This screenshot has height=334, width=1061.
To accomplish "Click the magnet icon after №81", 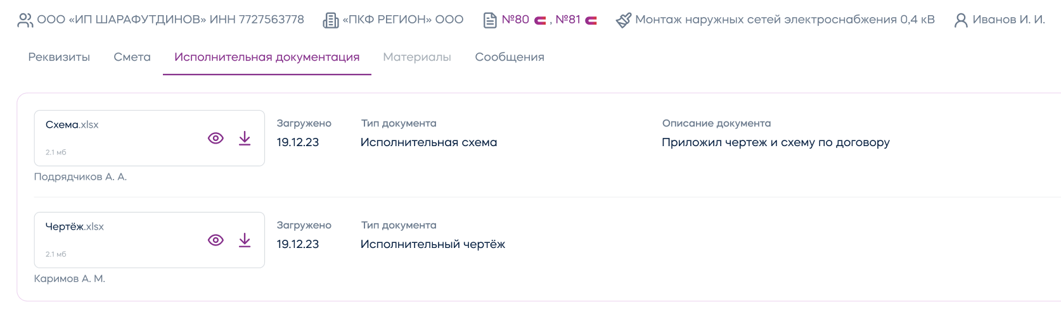I will tap(591, 21).
